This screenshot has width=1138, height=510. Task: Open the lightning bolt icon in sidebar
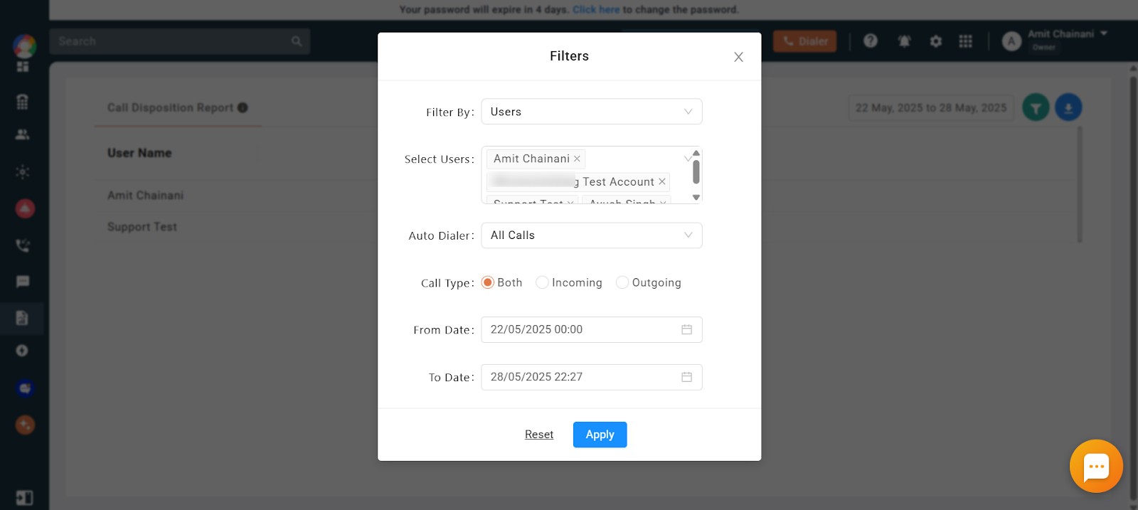coord(22,351)
